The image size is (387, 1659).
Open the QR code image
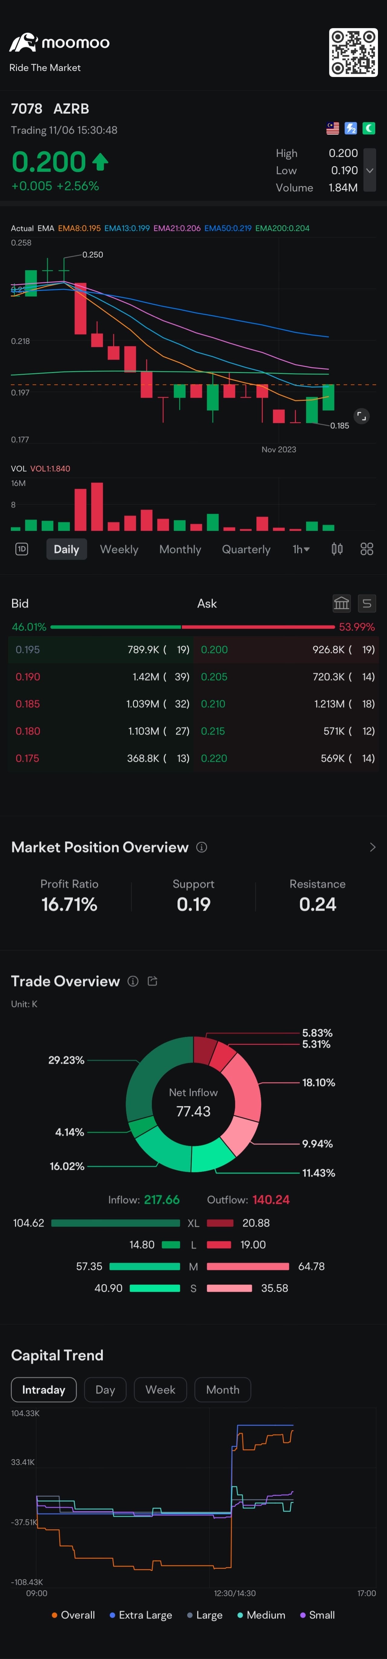[x=353, y=52]
